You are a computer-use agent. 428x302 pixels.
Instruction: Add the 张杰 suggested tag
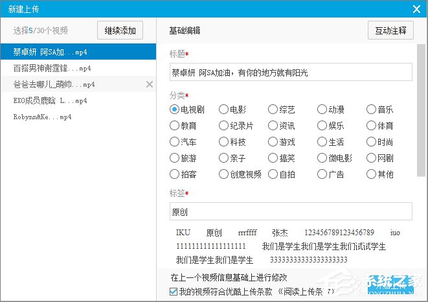pos(280,233)
